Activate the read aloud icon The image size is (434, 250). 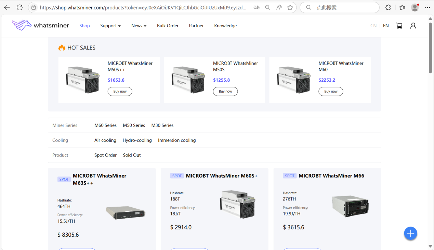tap(279, 7)
